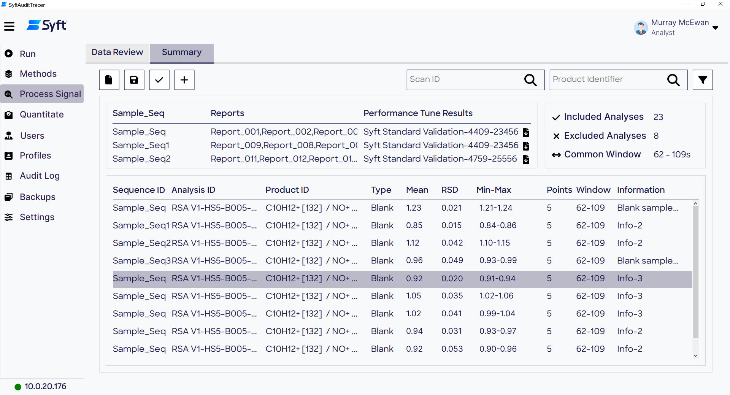Click Excluded Analyses label
This screenshot has width=730, height=395.
605,136
